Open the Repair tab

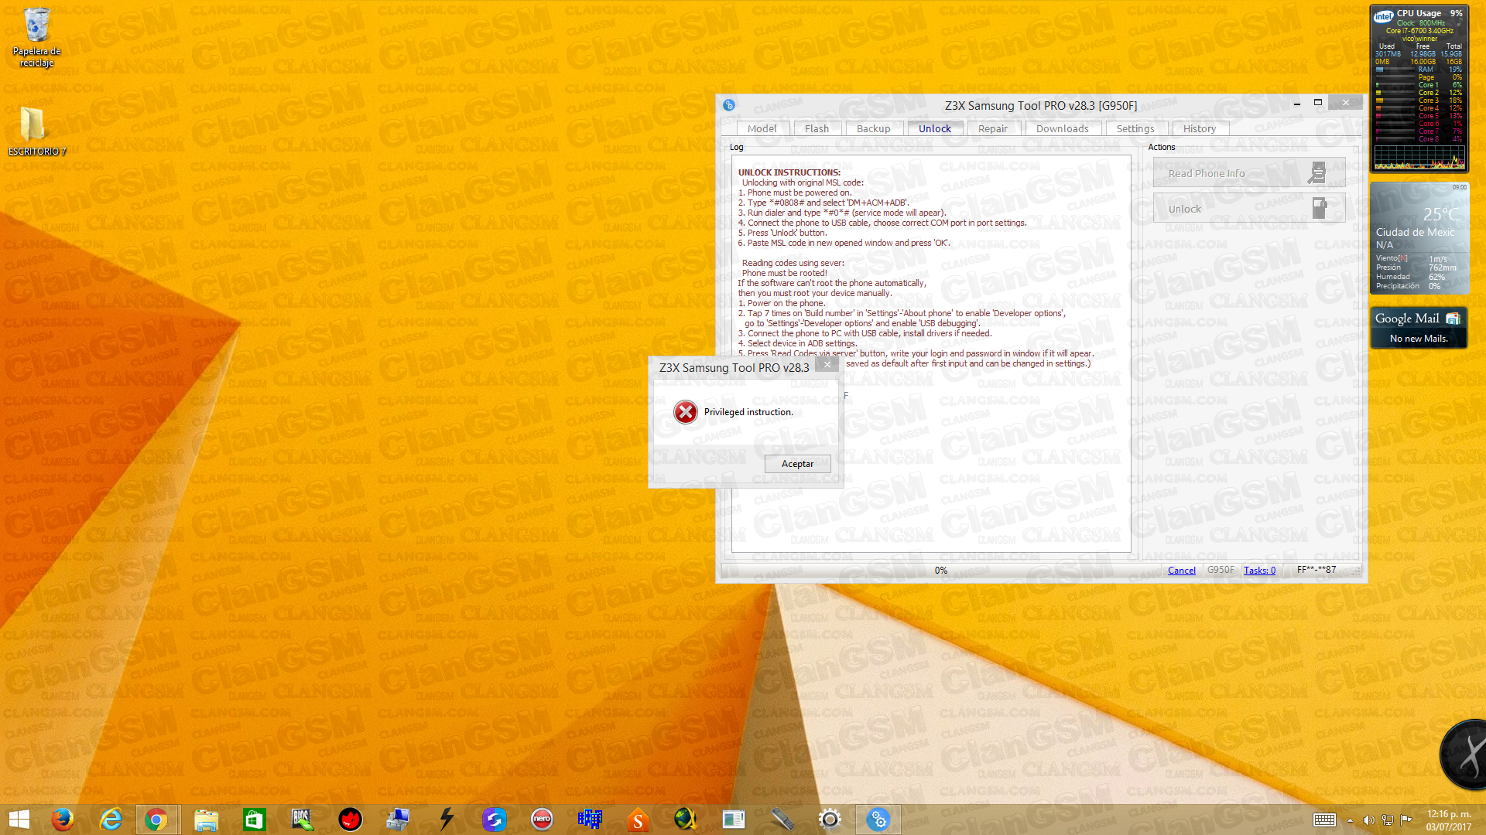click(x=992, y=128)
